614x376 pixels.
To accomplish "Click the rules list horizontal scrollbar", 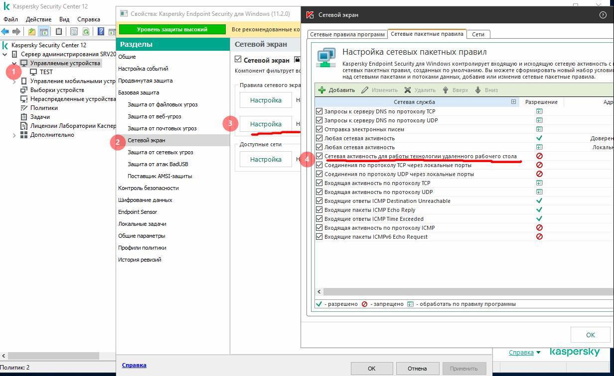I will pos(468,292).
